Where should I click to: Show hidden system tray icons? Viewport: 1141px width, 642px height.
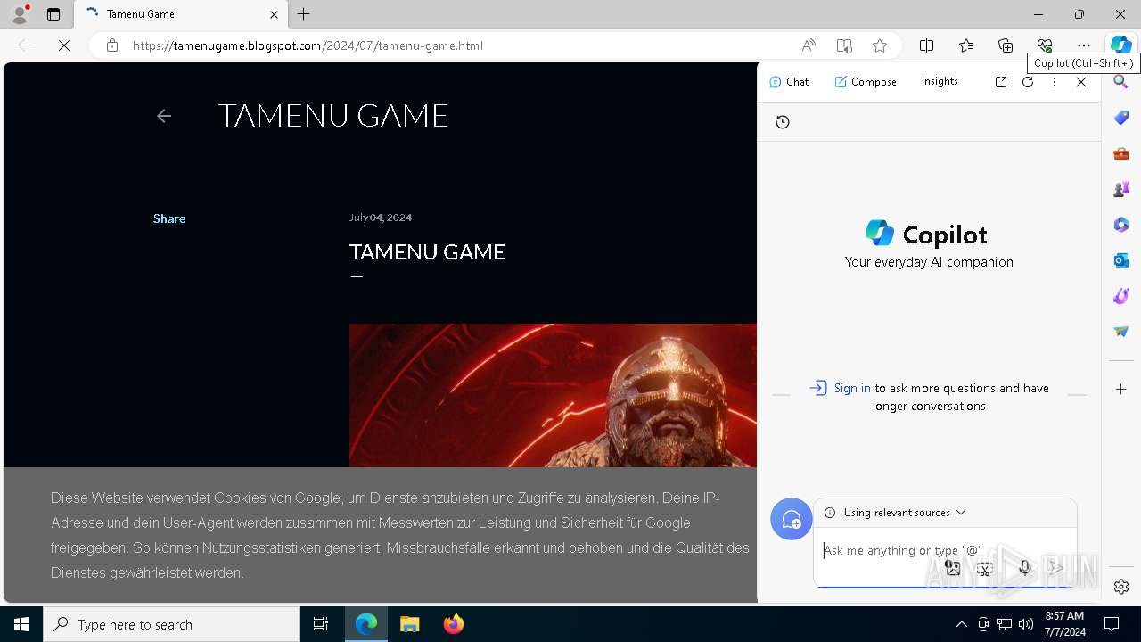[x=962, y=624]
